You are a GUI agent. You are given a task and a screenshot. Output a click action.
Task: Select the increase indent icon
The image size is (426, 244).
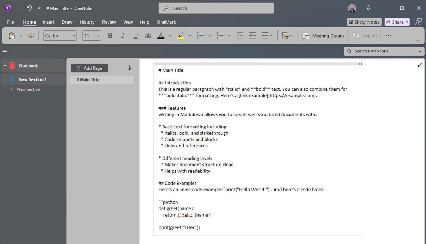click(x=252, y=36)
